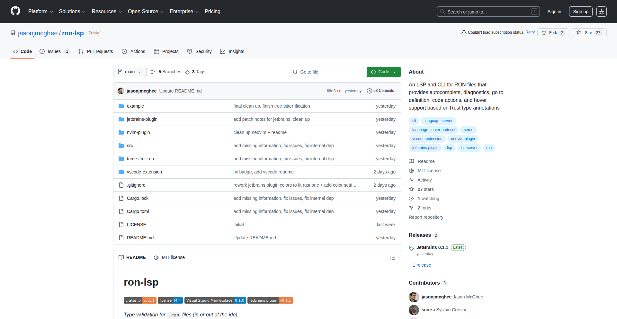
Task: Click the tree-sitter-ron folder icon
Action: coord(121,159)
